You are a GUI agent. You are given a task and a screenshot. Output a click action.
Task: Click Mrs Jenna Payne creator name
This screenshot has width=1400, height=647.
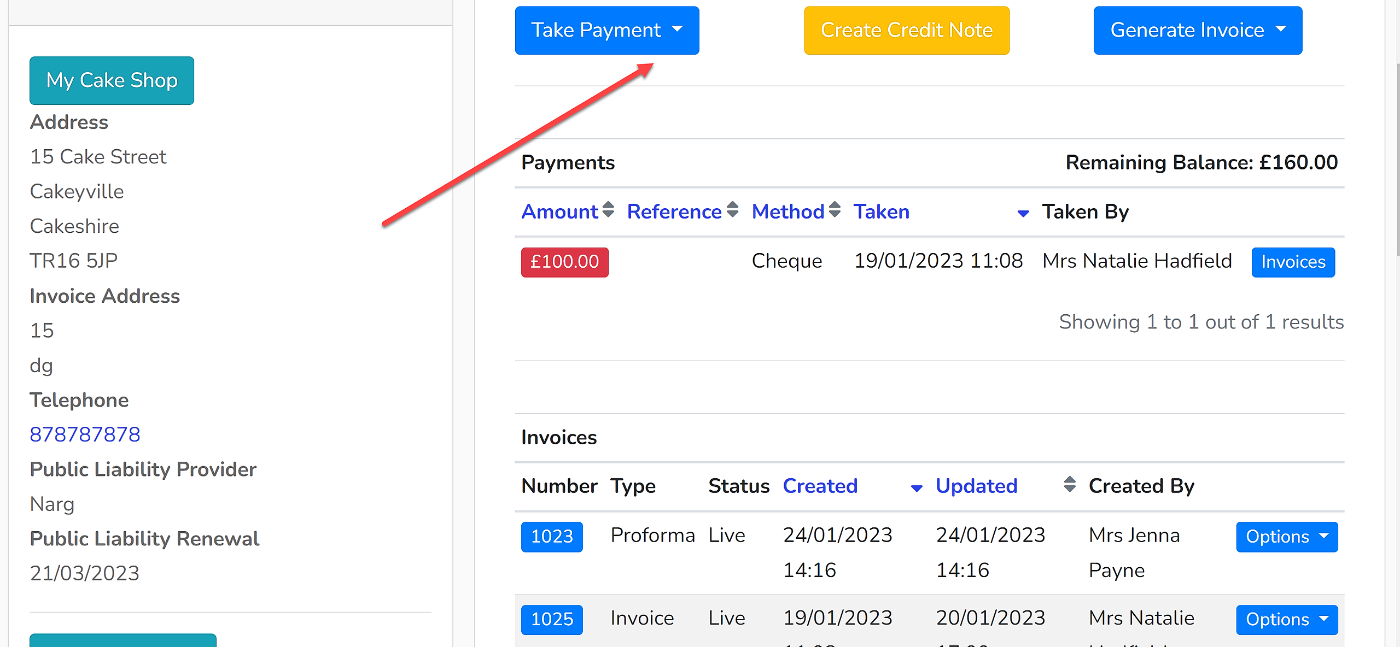1134,552
